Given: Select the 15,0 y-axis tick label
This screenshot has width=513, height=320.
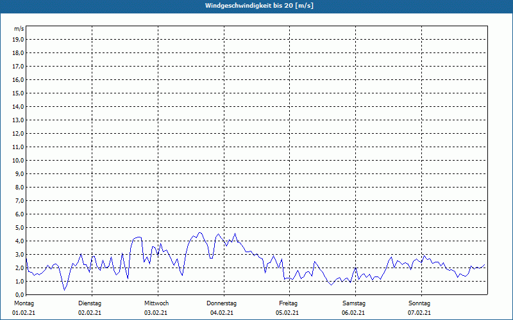Looking at the screenshot, I should 19,93.
